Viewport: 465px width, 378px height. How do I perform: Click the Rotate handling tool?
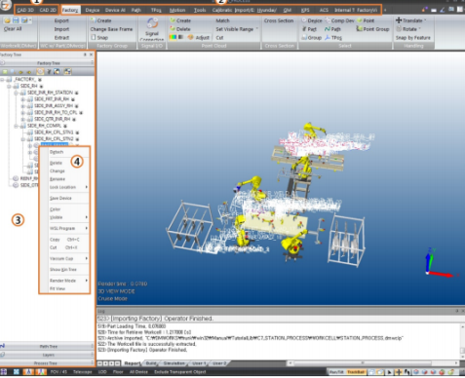click(x=408, y=29)
